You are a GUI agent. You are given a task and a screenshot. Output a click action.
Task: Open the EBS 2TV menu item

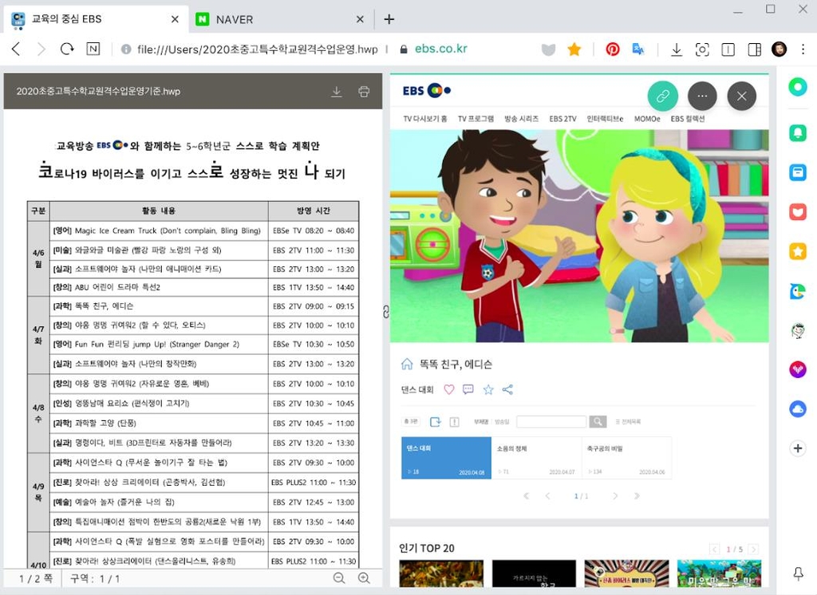coord(562,119)
